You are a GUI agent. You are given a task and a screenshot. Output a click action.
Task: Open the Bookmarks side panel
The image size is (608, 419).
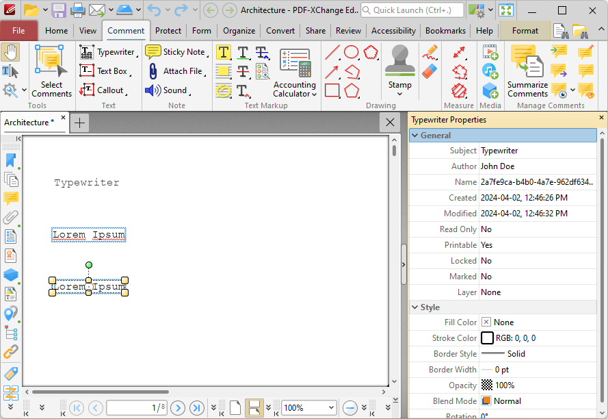click(10, 160)
